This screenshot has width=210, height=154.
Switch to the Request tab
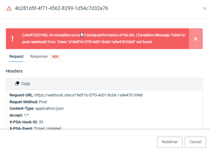16,56
